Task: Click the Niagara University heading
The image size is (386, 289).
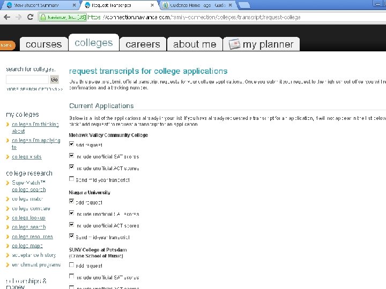Action: pyautogui.click(x=90, y=193)
